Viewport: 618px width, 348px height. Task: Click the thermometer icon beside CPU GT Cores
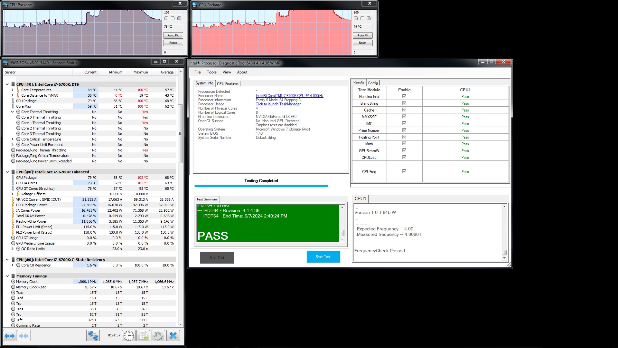pyautogui.click(x=13, y=188)
